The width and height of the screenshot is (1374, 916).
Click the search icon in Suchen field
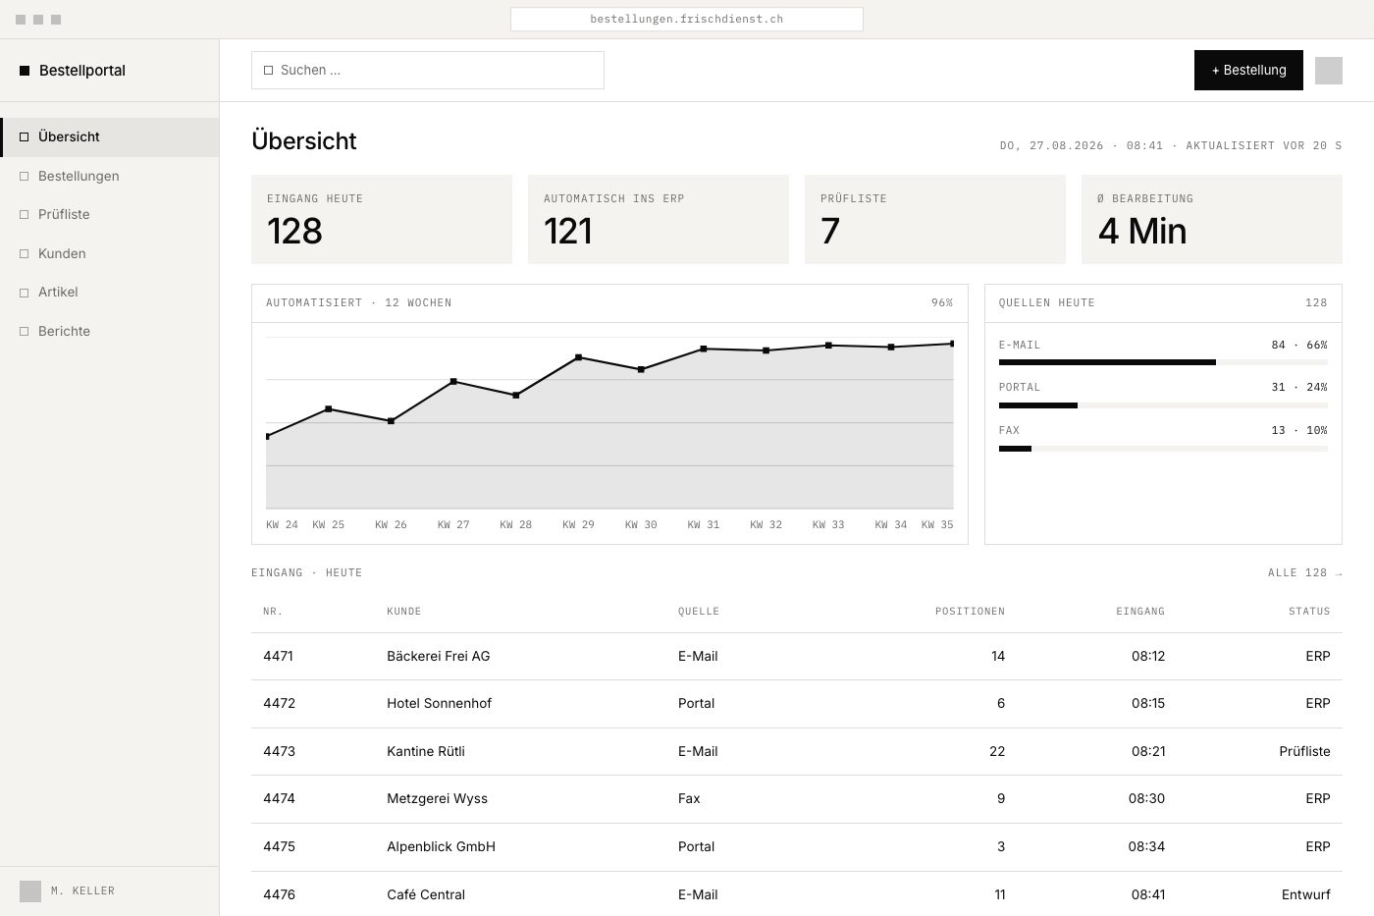pyautogui.click(x=269, y=71)
